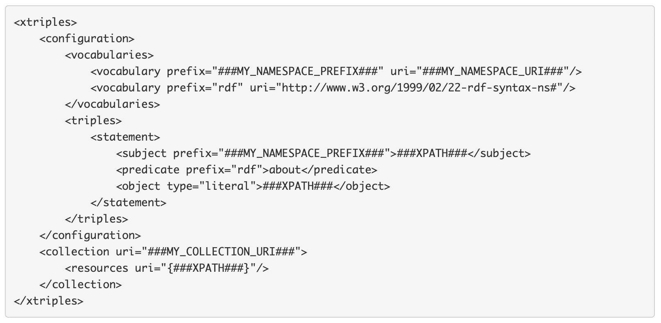661x323 pixels.
Task: Click the closing statement tag
Action: click(129, 202)
